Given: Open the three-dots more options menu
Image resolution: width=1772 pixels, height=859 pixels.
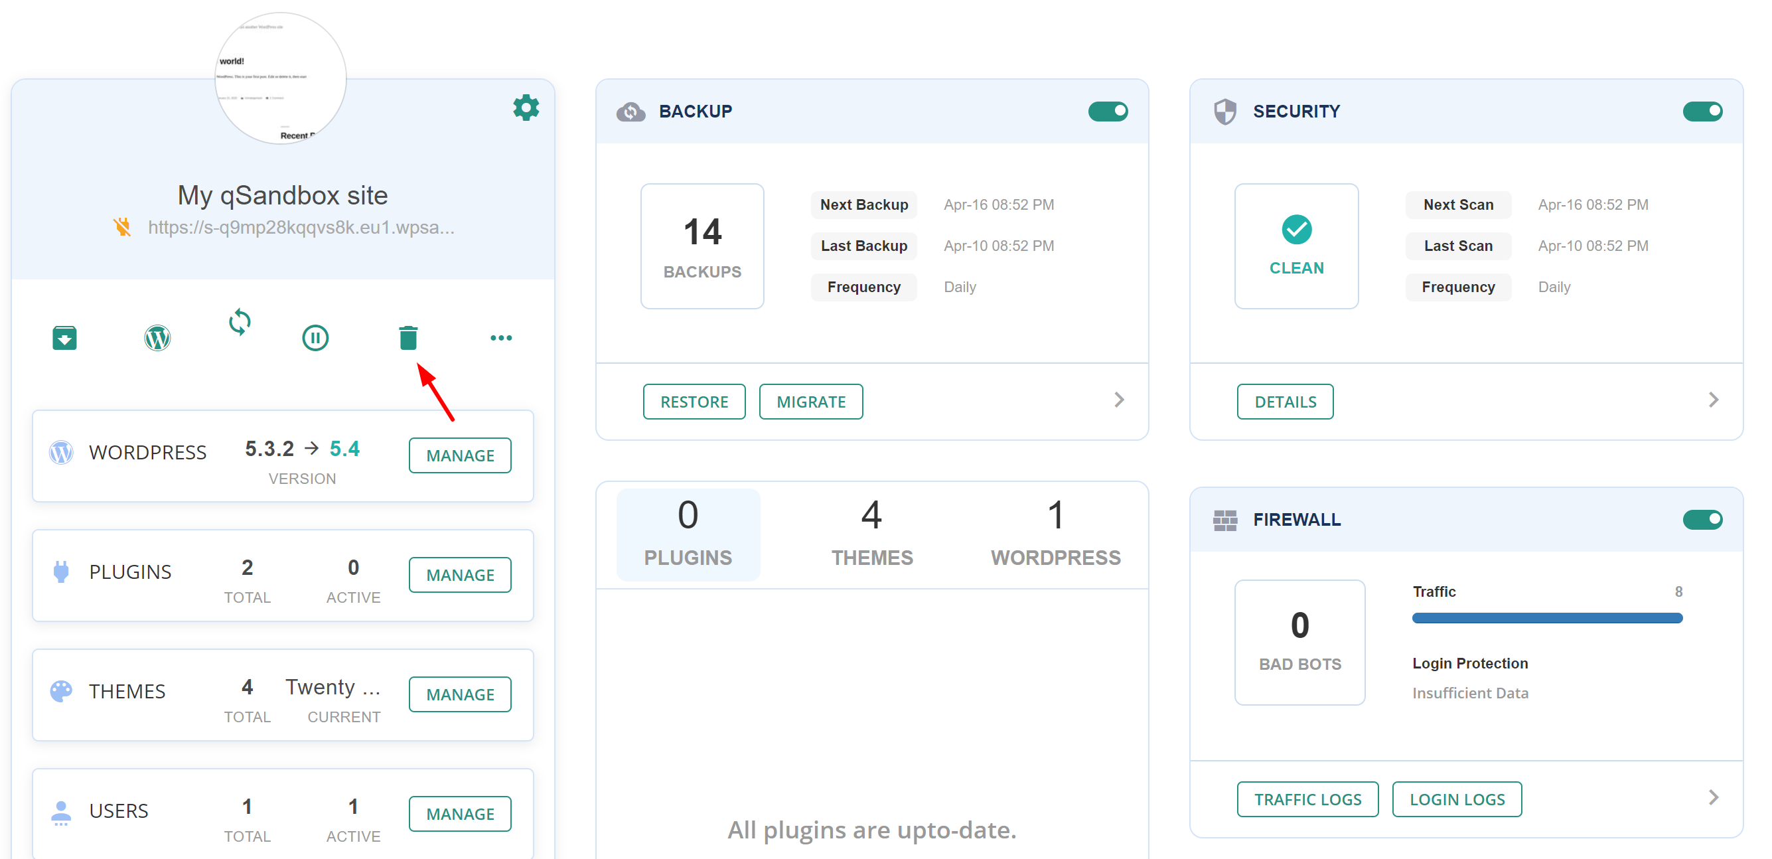Looking at the screenshot, I should tap(501, 338).
